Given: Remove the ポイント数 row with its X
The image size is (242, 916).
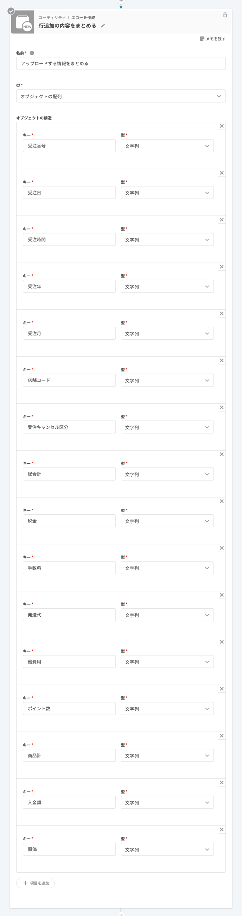Looking at the screenshot, I should tap(222, 689).
